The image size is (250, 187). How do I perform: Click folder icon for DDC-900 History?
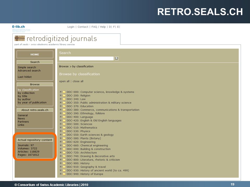click(64, 163)
